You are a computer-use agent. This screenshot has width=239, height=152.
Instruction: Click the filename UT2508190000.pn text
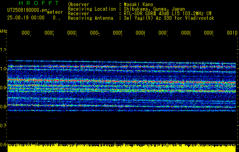(27, 10)
